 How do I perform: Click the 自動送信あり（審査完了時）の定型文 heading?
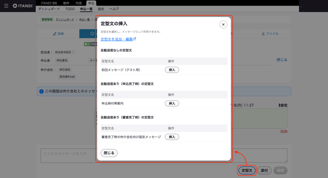(x=127, y=117)
